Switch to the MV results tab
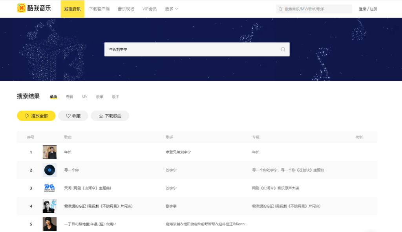The width and height of the screenshot is (402, 232). click(x=84, y=97)
